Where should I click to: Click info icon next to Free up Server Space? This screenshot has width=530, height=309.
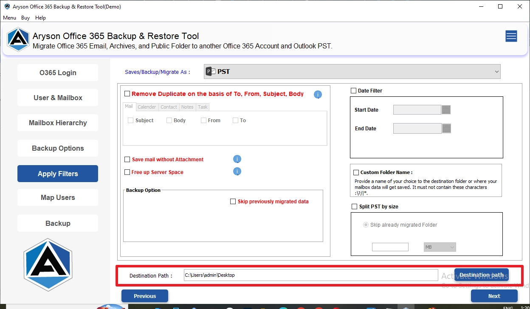pos(237,171)
